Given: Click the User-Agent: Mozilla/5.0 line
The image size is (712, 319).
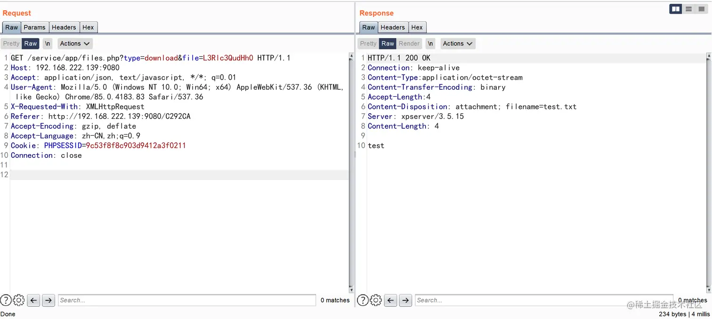Looking at the screenshot, I should [x=178, y=92].
